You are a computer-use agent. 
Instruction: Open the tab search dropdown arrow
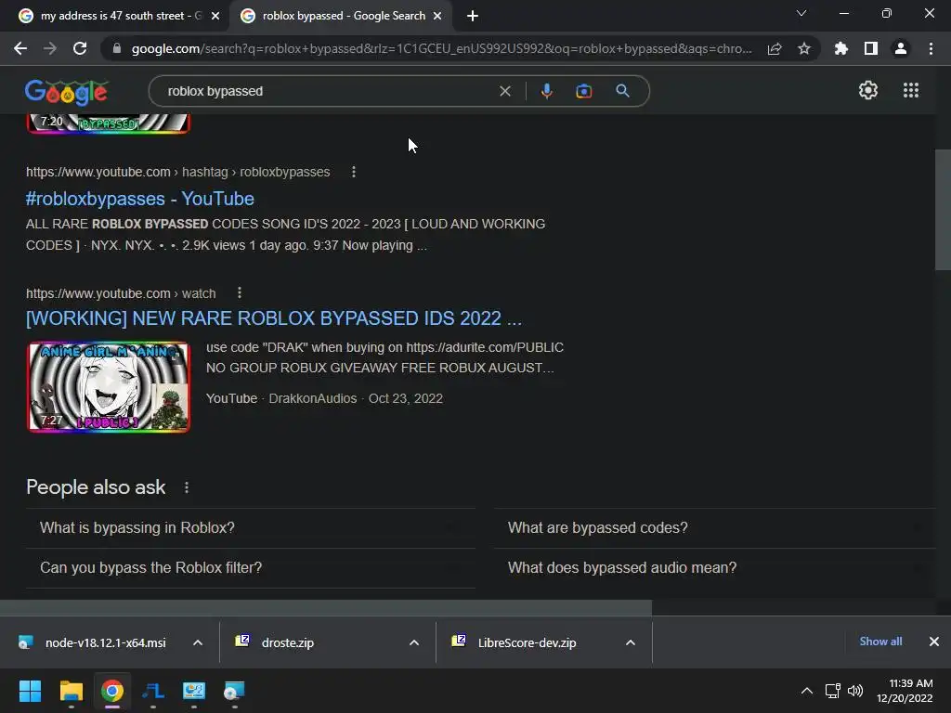(801, 13)
